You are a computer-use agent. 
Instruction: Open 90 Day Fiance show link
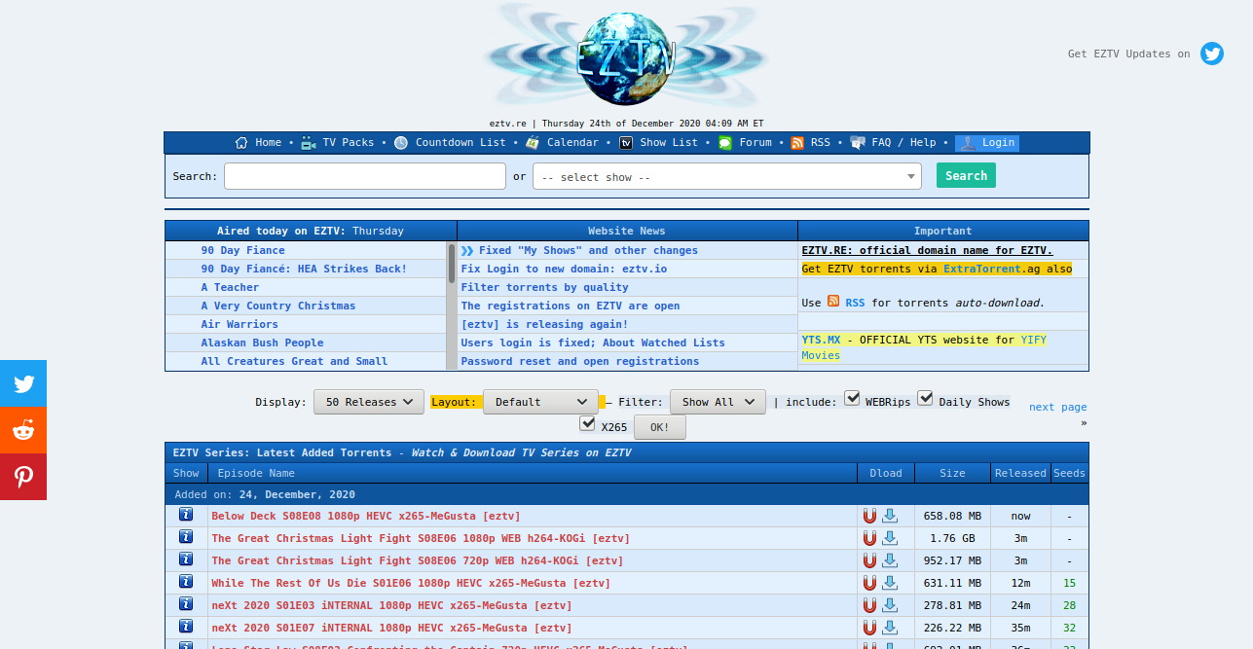[242, 250]
